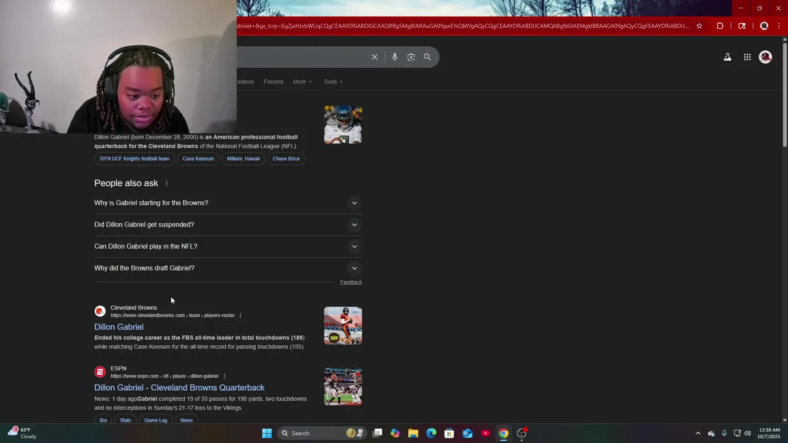Image resolution: width=788 pixels, height=443 pixels.
Task: Open Chrome profile avatar in toolbar
Action: pos(764,26)
